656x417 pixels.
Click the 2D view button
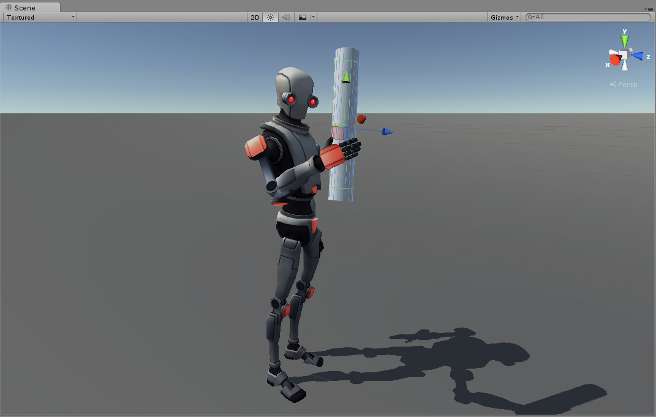pyautogui.click(x=254, y=17)
